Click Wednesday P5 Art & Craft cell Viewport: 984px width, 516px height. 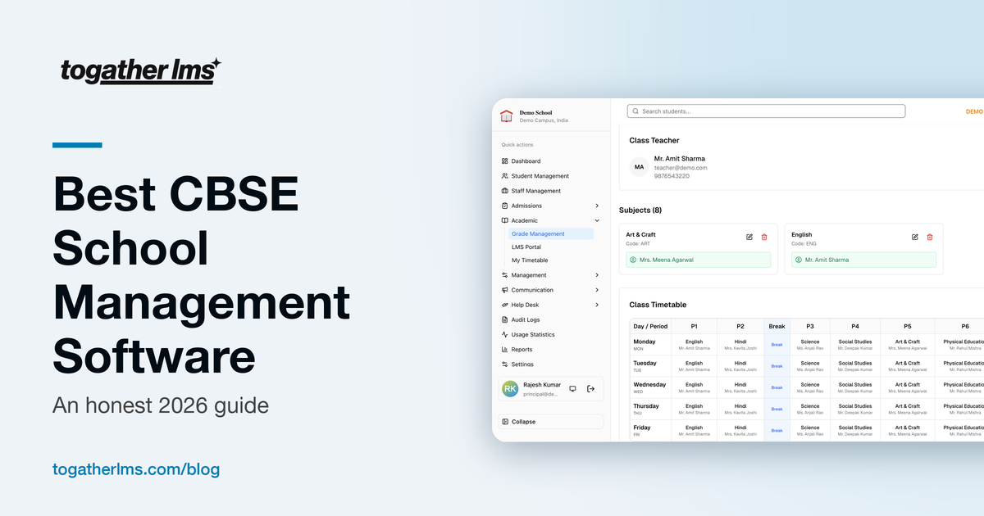coord(908,387)
